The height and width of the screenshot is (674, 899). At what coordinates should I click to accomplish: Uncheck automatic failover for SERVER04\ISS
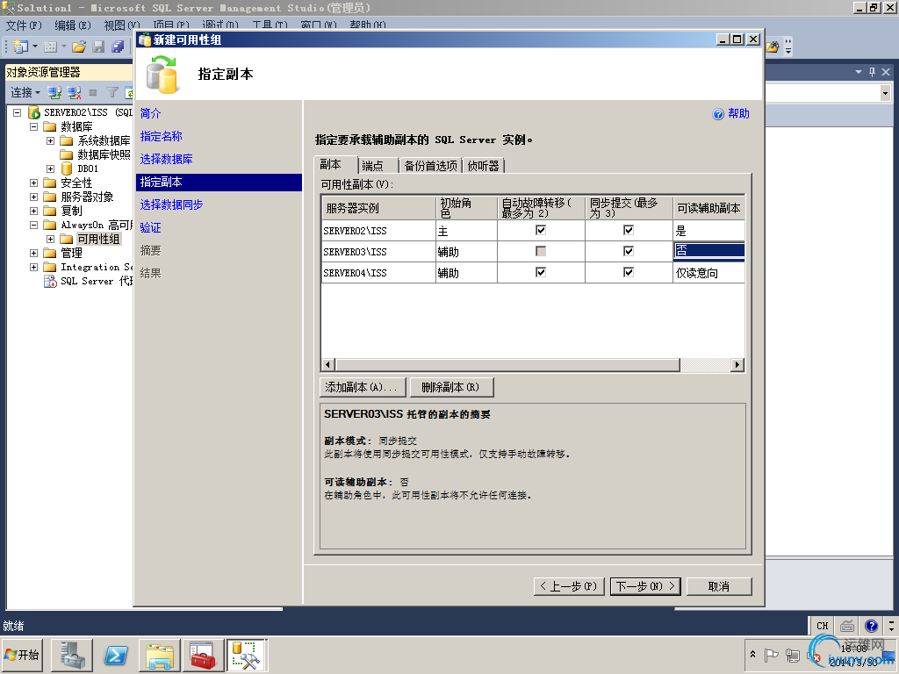coord(541,272)
